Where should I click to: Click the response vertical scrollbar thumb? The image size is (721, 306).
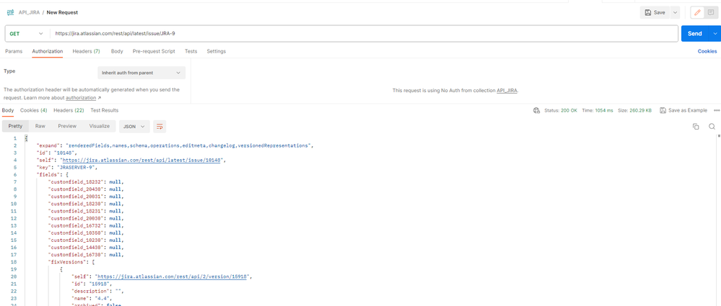[x=719, y=136]
